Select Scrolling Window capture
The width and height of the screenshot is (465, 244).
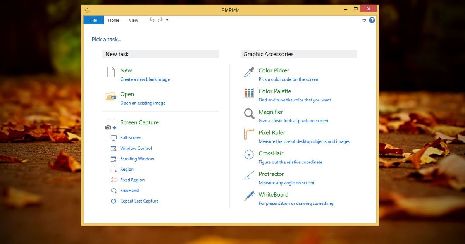137,159
